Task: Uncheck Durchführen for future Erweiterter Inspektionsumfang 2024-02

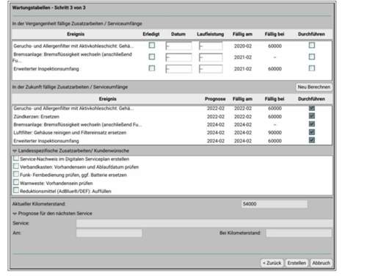Action: 312,140
